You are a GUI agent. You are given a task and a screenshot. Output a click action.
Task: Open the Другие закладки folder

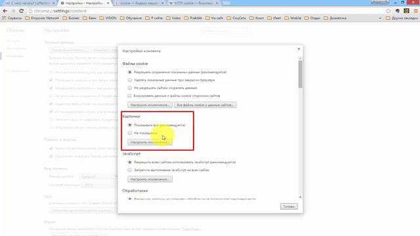[x=402, y=18]
